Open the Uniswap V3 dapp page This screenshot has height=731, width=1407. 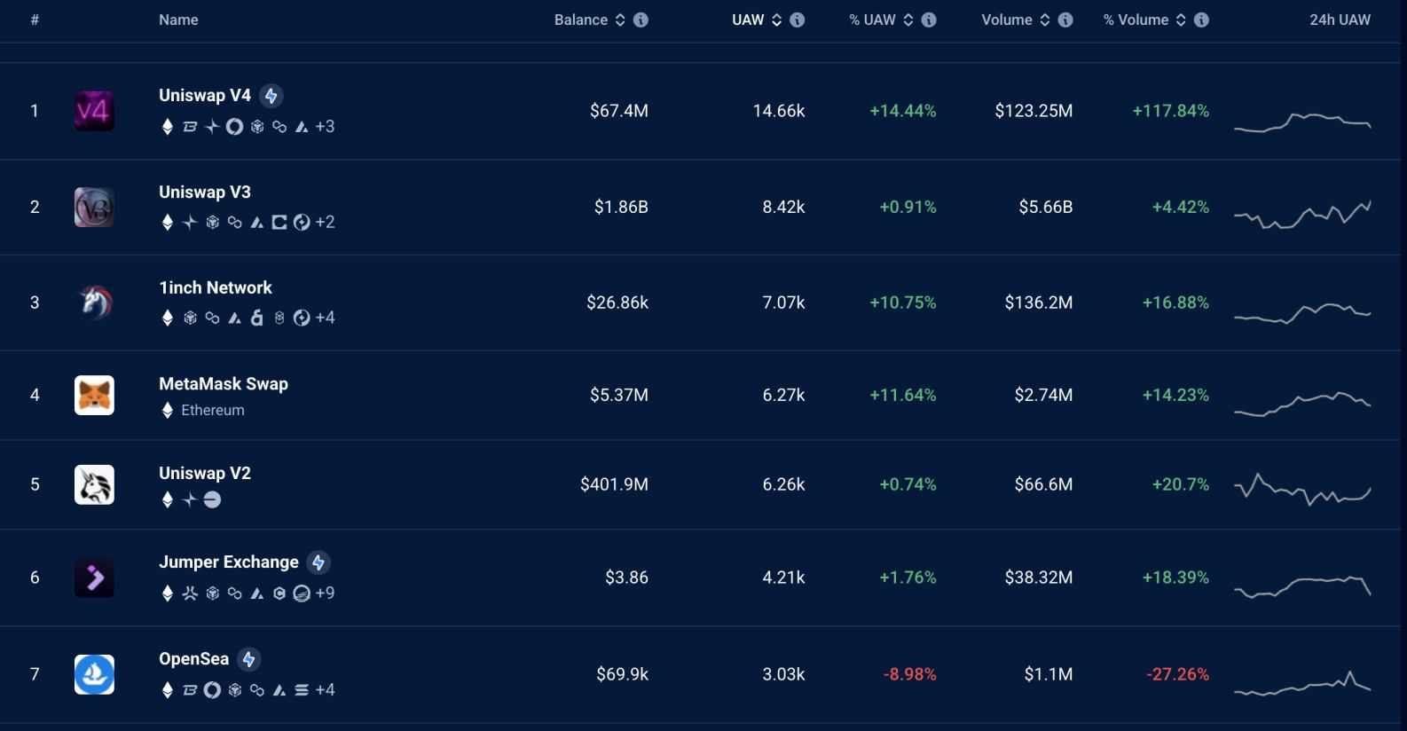(205, 193)
